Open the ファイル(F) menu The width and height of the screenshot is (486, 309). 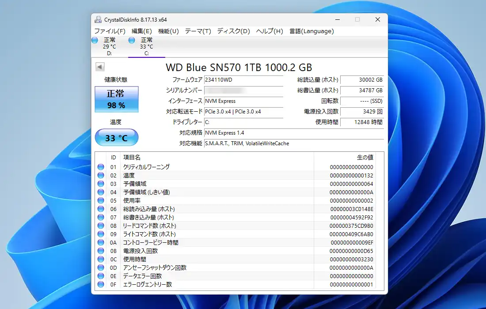[x=110, y=31]
